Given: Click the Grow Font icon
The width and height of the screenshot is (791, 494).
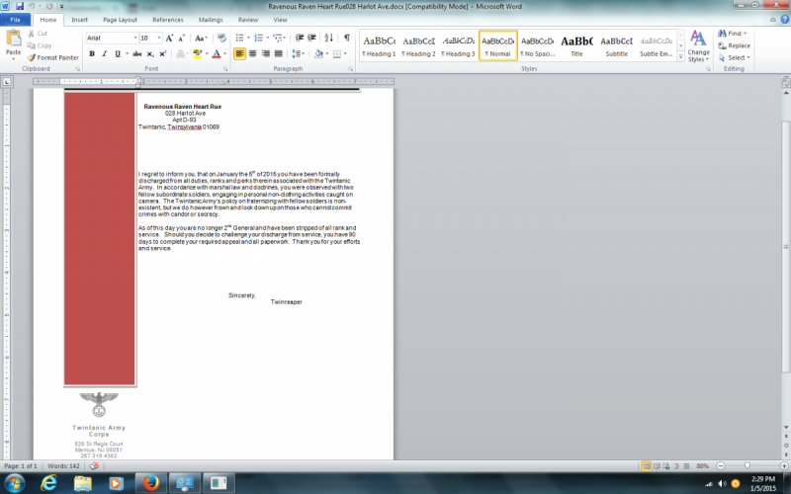Looking at the screenshot, I should (x=170, y=38).
